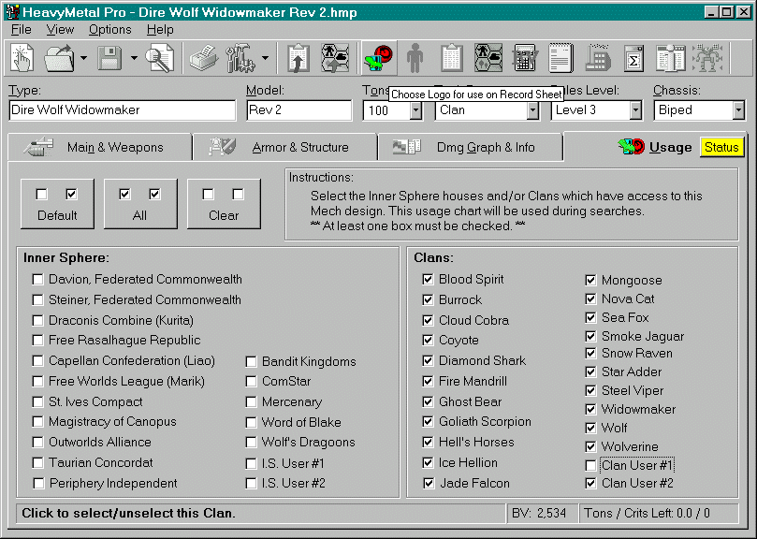The image size is (757, 539).
Task: Uncheck the Blood Spirit clan checkbox
Action: [428, 280]
